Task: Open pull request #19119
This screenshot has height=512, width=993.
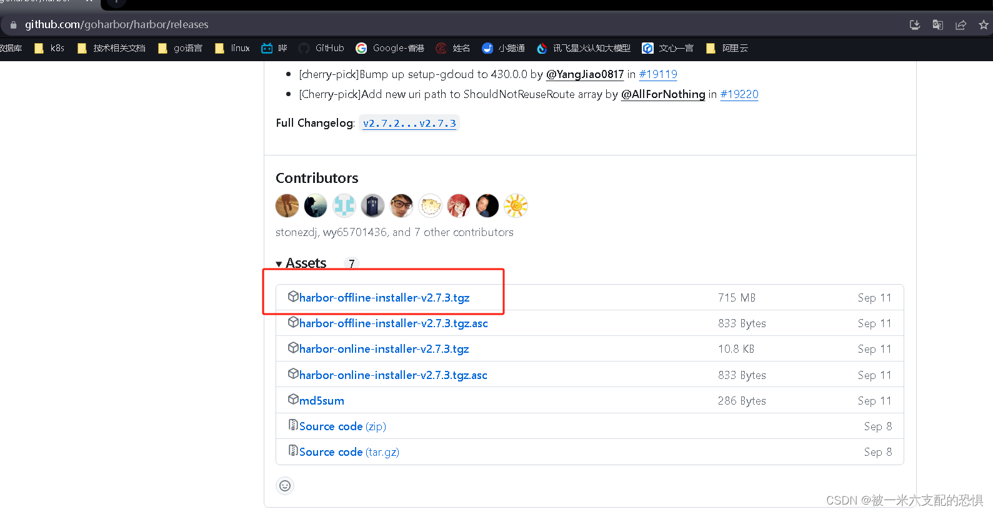Action: (x=658, y=74)
